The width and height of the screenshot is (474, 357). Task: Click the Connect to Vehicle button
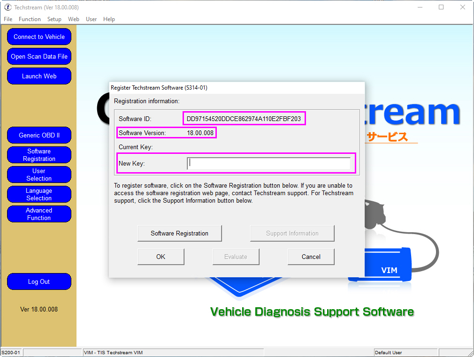point(39,37)
